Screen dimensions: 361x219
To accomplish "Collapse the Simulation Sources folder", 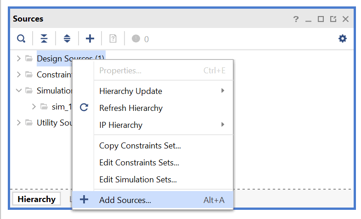I will (x=19, y=90).
